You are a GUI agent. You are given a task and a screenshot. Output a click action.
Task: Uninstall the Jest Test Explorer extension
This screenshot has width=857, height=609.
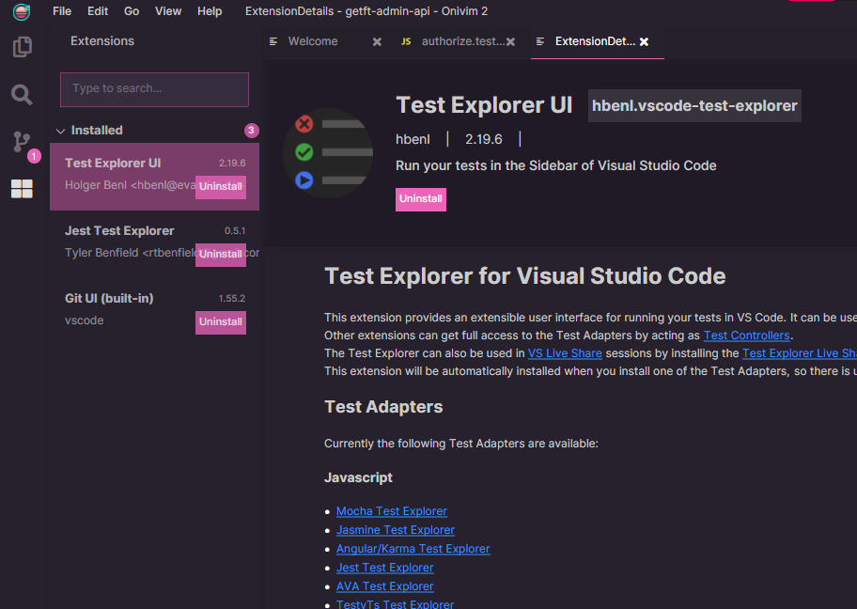pos(220,255)
